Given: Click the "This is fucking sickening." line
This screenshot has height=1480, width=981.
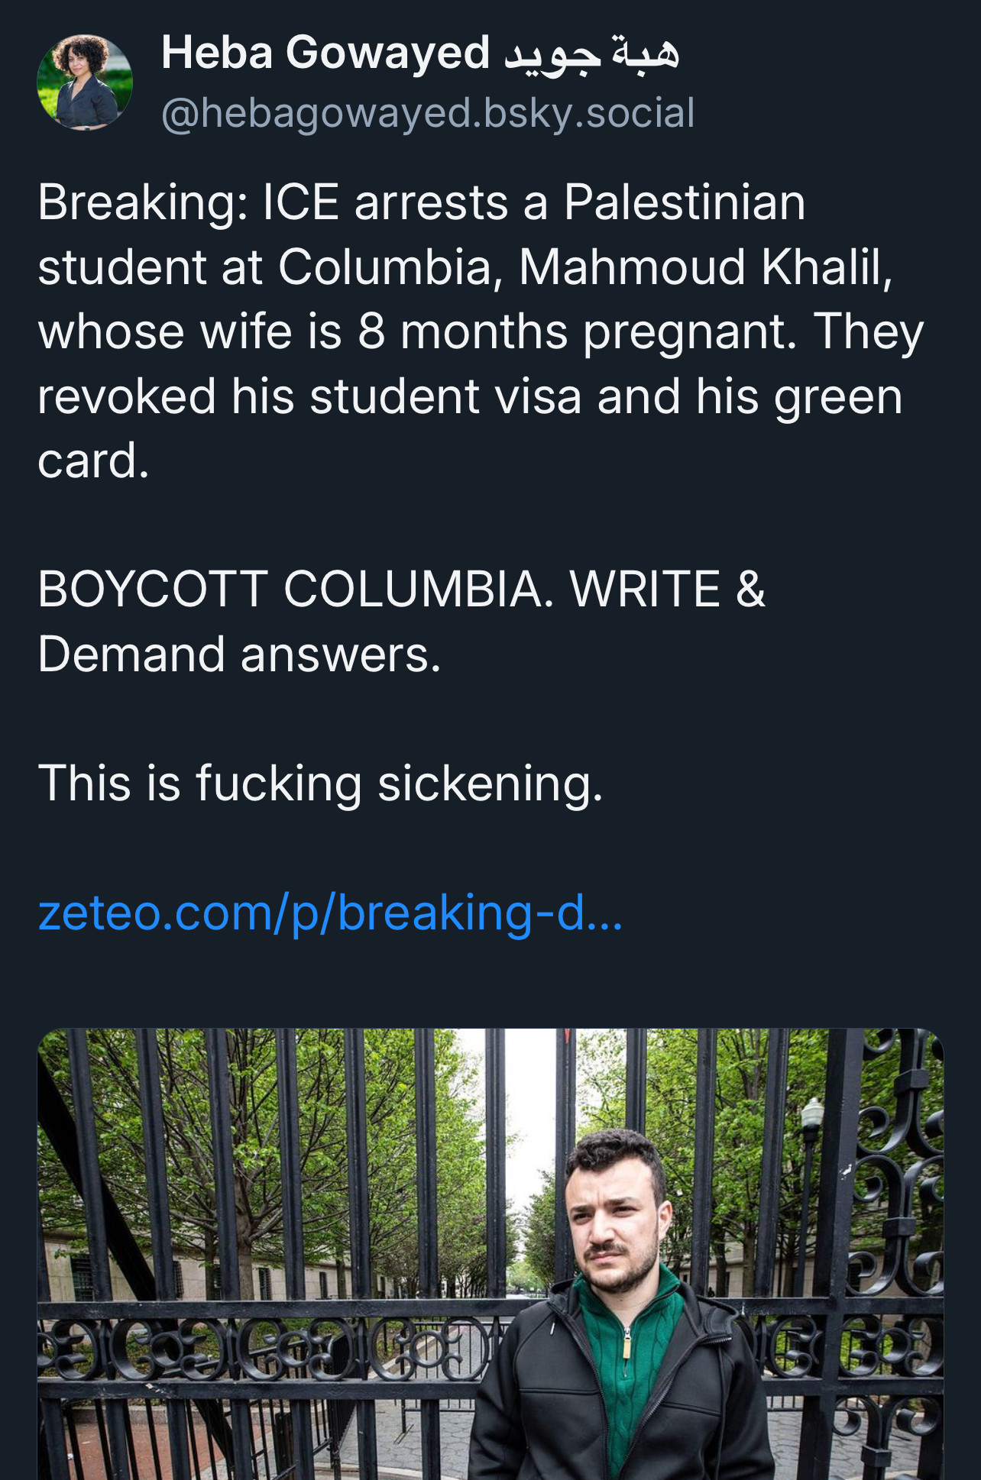Looking at the screenshot, I should point(320,784).
